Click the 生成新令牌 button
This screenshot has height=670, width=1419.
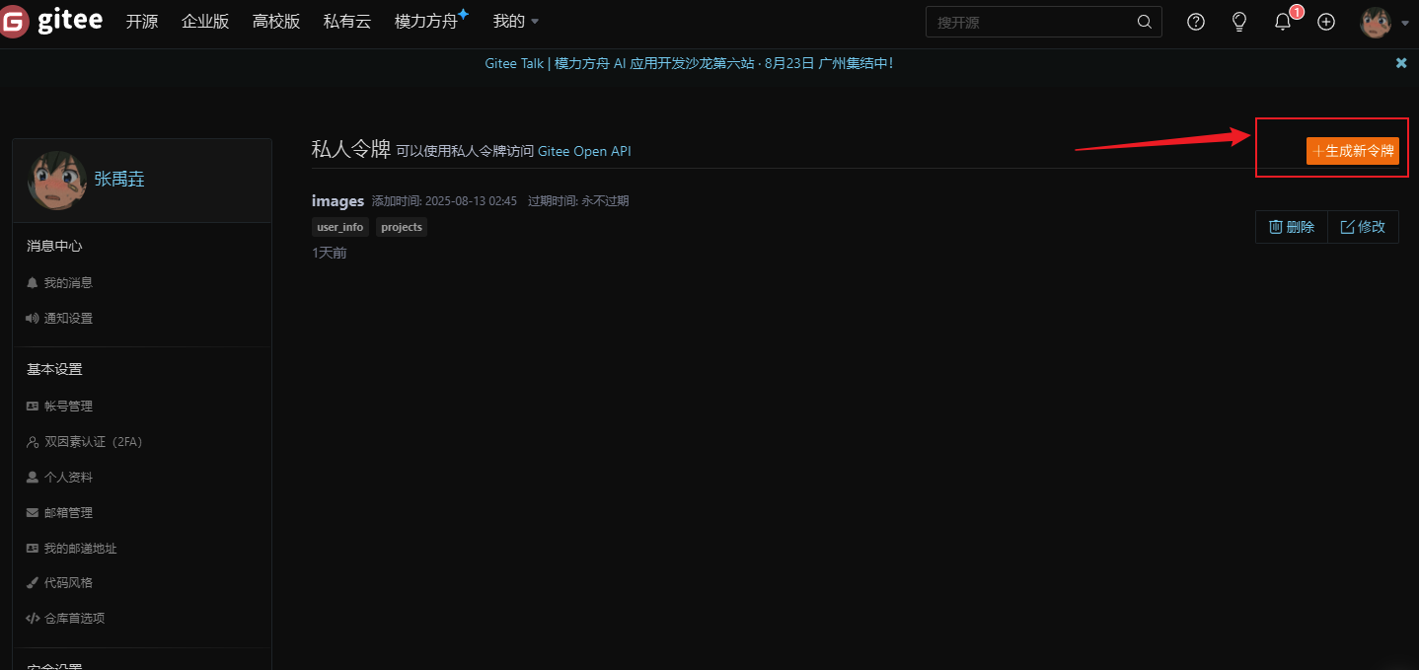(x=1353, y=151)
